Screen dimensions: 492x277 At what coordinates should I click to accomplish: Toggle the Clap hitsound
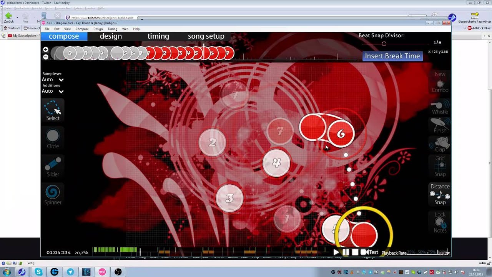point(440,145)
